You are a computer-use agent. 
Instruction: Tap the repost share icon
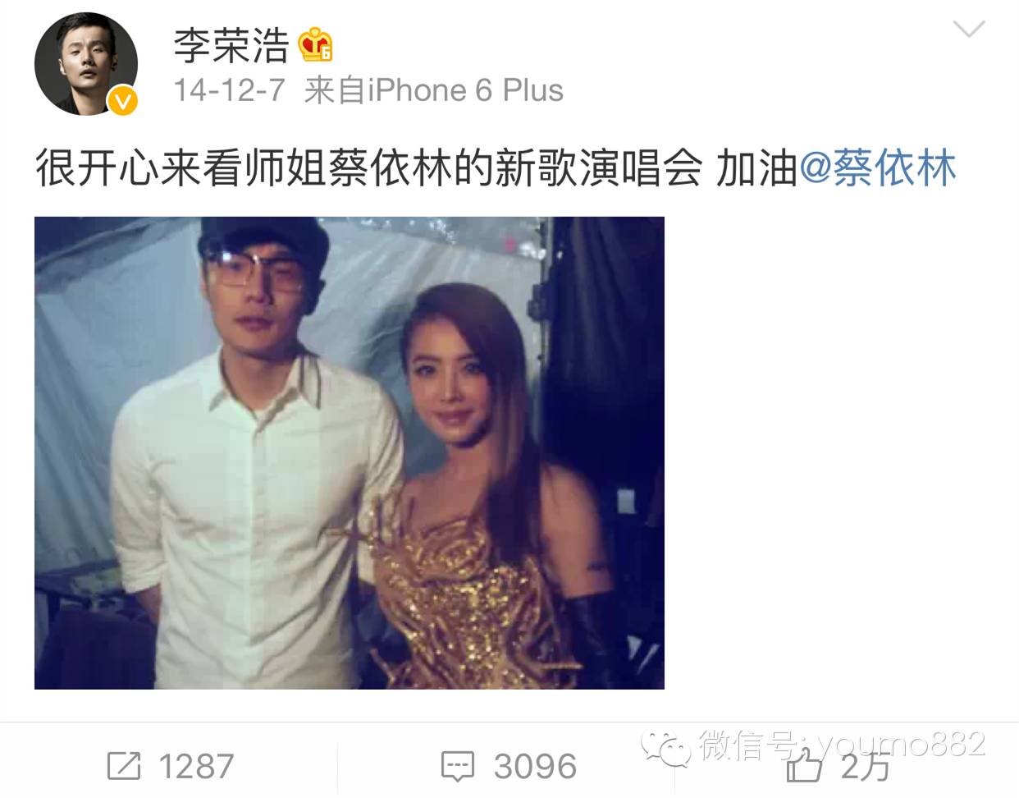(124, 766)
